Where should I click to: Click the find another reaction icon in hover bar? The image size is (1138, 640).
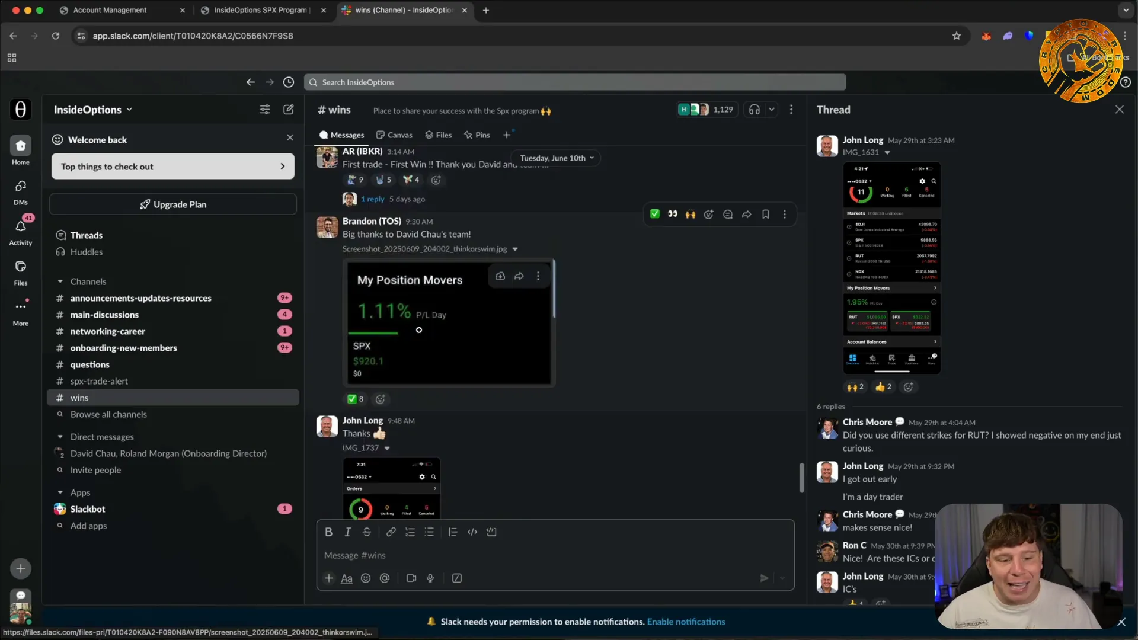click(x=709, y=215)
